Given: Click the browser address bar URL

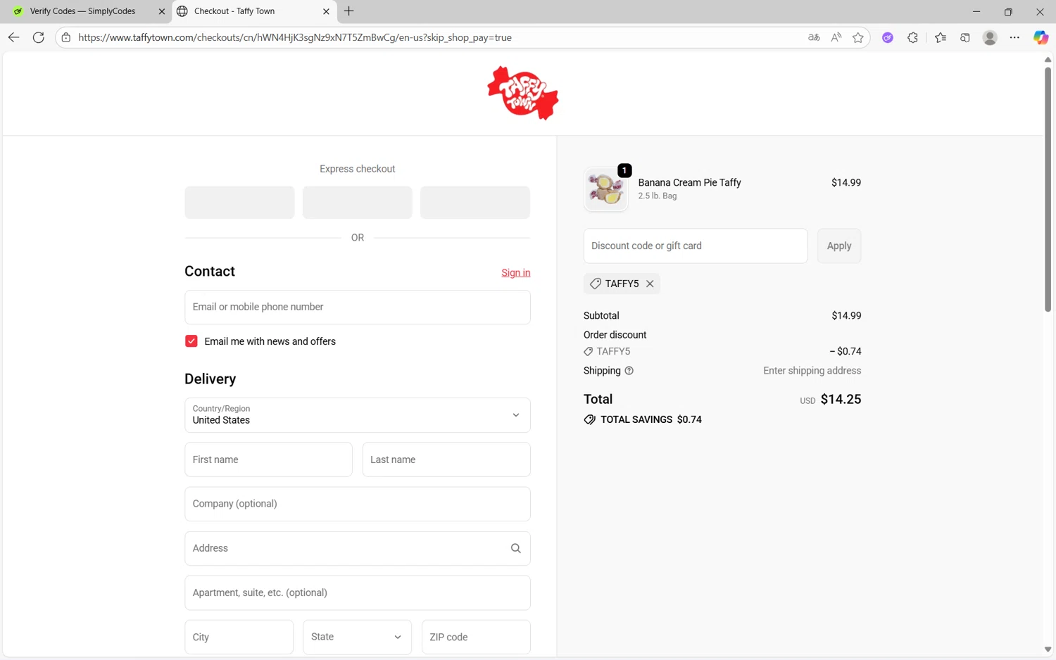Looking at the screenshot, I should (x=295, y=37).
